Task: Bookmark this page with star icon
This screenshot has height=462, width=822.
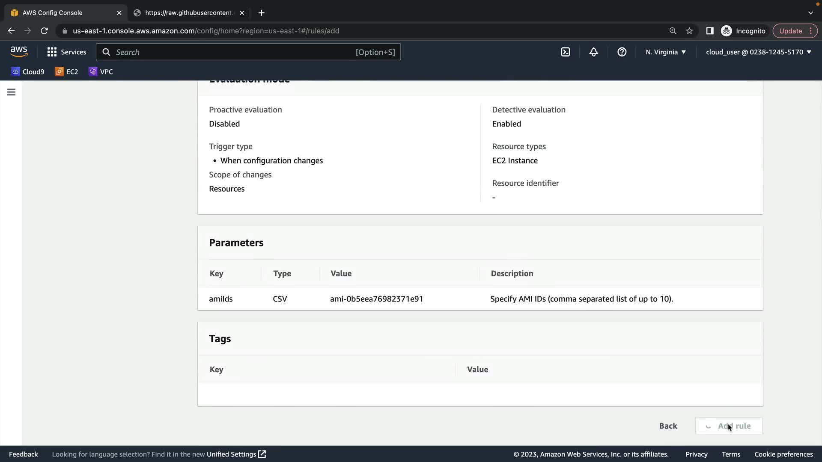Action: click(689, 31)
